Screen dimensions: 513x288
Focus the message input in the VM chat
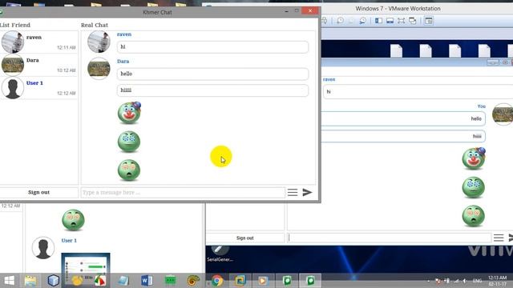[x=390, y=238]
